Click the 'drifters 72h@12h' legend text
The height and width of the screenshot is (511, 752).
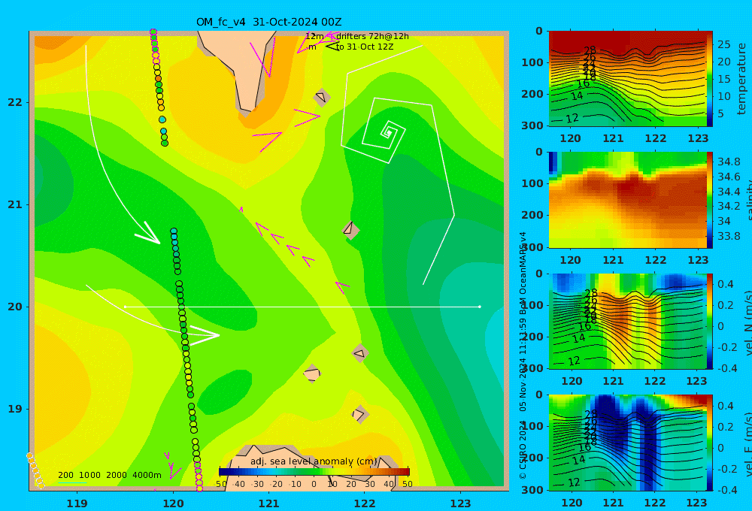(372, 36)
